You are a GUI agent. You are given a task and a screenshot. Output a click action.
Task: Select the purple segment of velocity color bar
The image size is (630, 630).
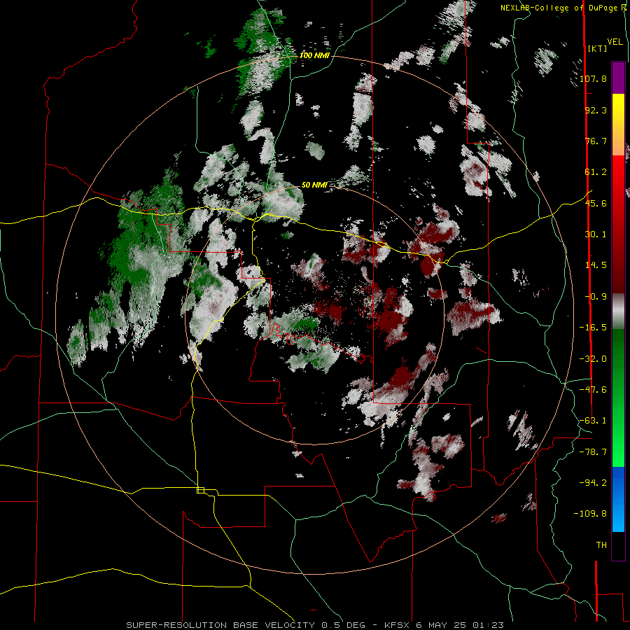click(x=618, y=78)
